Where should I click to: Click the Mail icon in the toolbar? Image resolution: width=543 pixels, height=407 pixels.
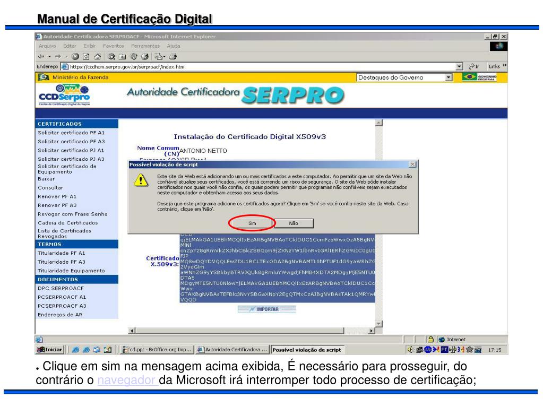pos(158,56)
